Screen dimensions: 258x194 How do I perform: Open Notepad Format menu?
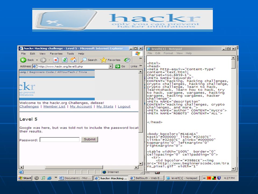point(168,53)
